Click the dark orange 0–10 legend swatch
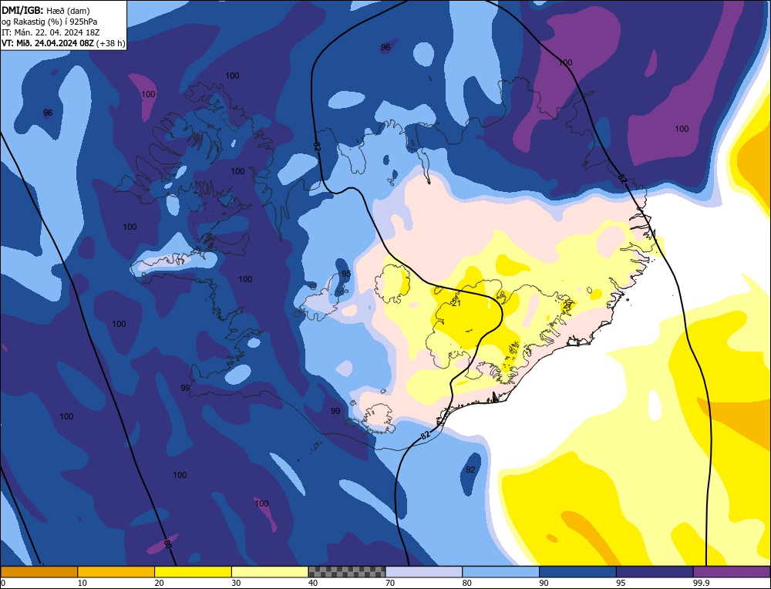 click(39, 572)
